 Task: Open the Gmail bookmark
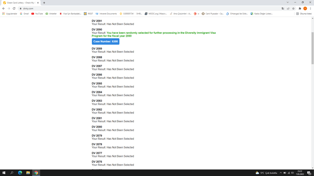24,14
